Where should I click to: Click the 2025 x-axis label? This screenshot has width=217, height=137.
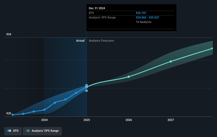point(87,120)
